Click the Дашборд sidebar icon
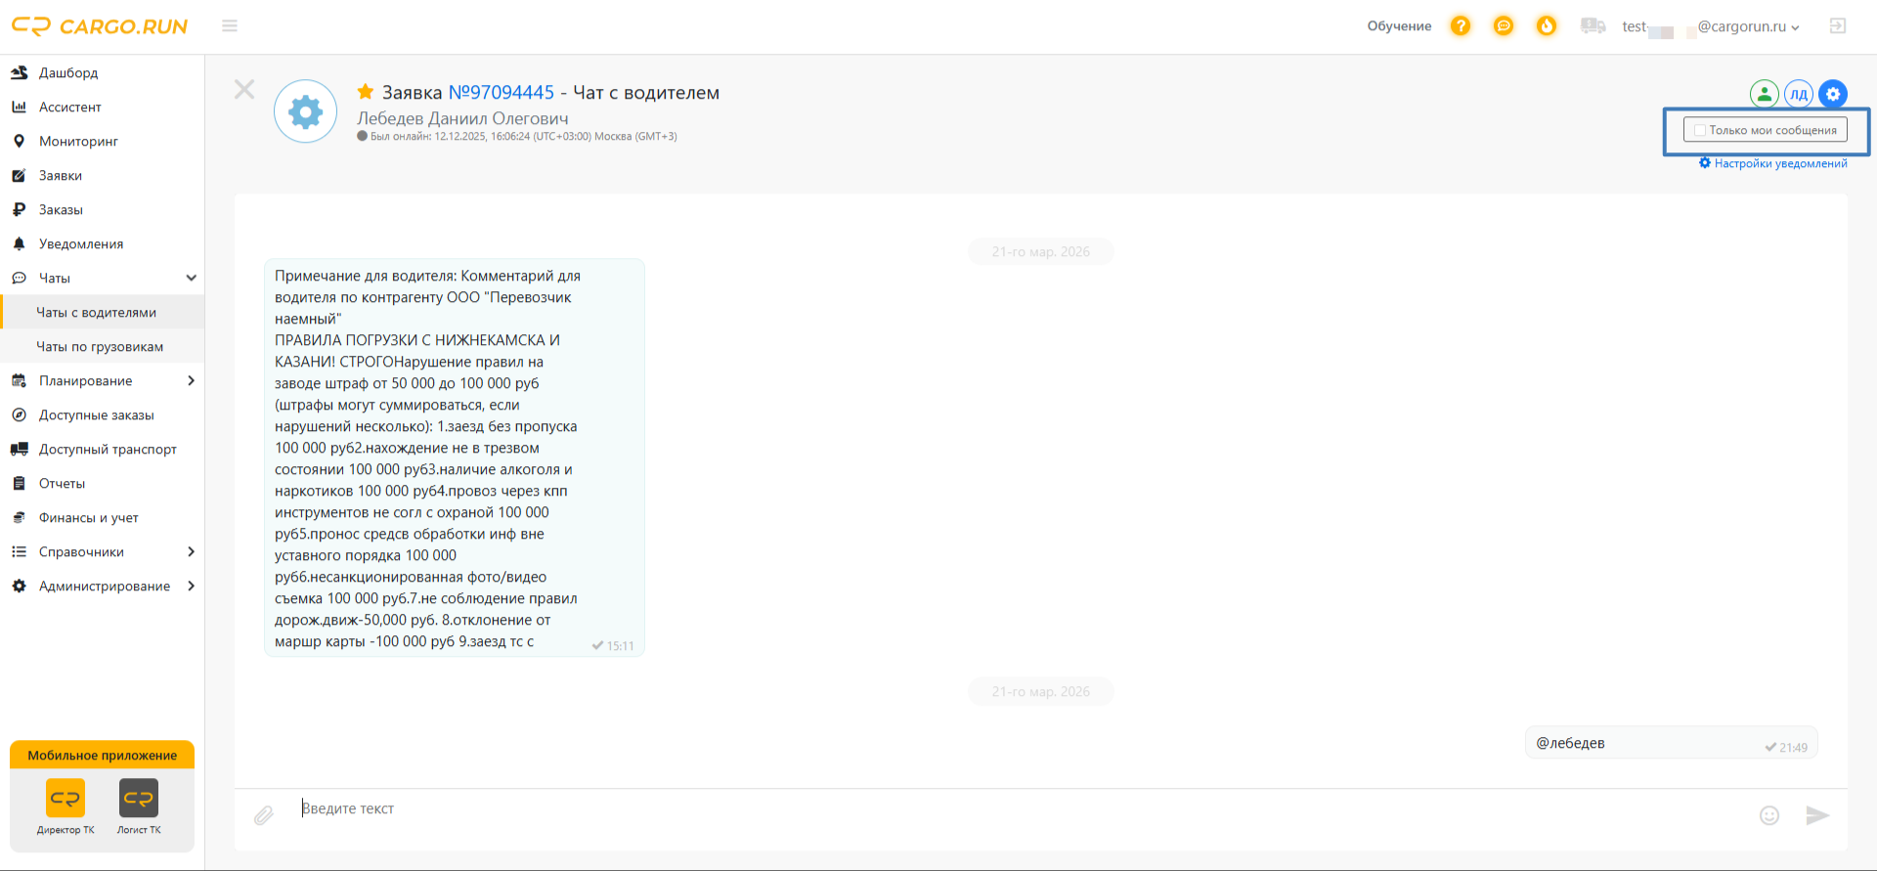The height and width of the screenshot is (871, 1877). pos(19,72)
